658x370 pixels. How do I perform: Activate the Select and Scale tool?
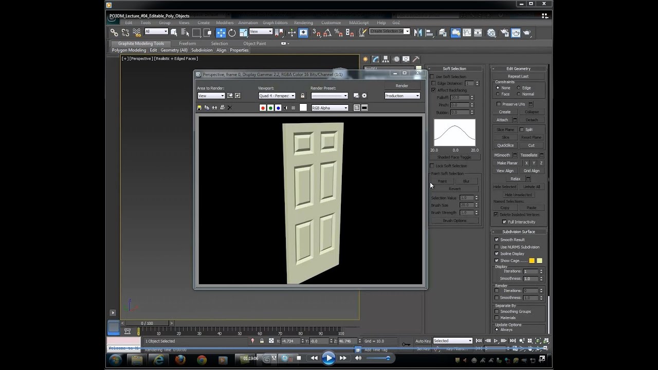pos(243,32)
